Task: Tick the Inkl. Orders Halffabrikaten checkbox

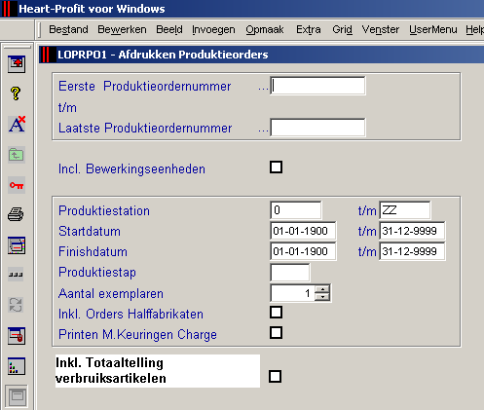Action: tap(276, 313)
